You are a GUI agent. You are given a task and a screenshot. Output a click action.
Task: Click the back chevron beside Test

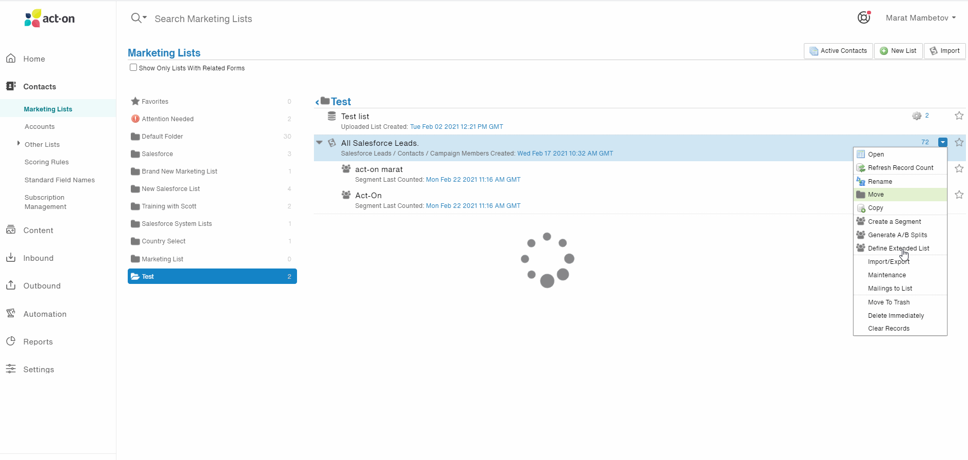(317, 103)
